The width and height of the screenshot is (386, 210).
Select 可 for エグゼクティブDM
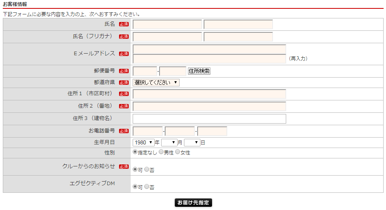135,187
